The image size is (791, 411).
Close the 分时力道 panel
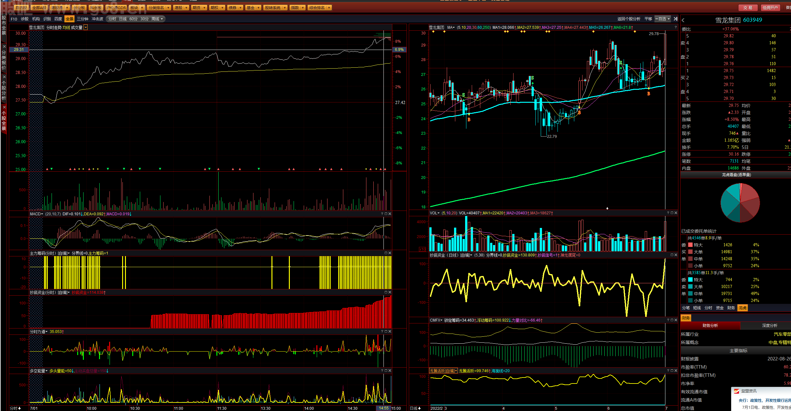click(x=390, y=332)
